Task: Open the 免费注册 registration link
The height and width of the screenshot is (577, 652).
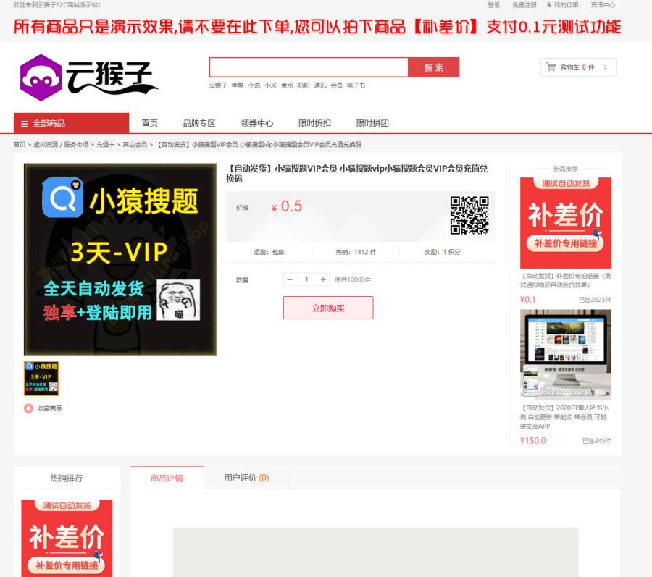Action: coord(523,5)
